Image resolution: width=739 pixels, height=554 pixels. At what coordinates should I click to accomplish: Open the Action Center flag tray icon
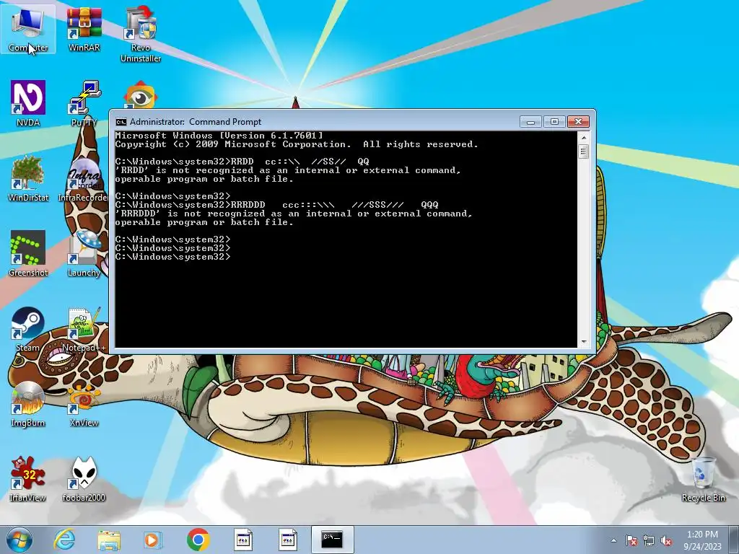[631, 540]
